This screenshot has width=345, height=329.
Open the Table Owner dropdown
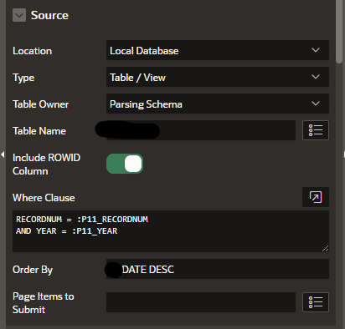[x=218, y=104]
